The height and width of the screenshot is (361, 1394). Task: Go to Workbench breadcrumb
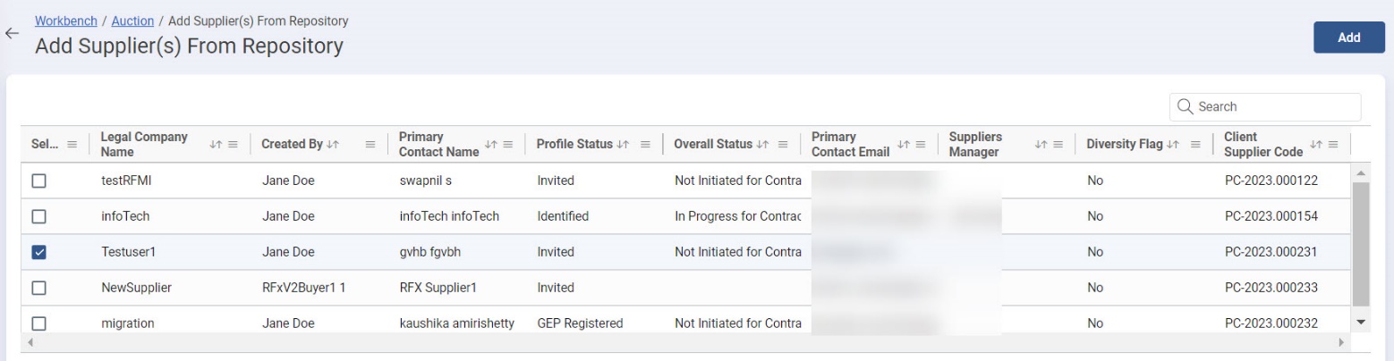click(66, 21)
